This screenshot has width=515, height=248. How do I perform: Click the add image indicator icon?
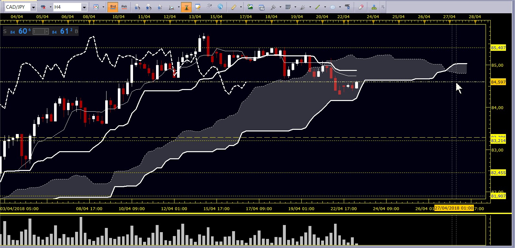250,7
